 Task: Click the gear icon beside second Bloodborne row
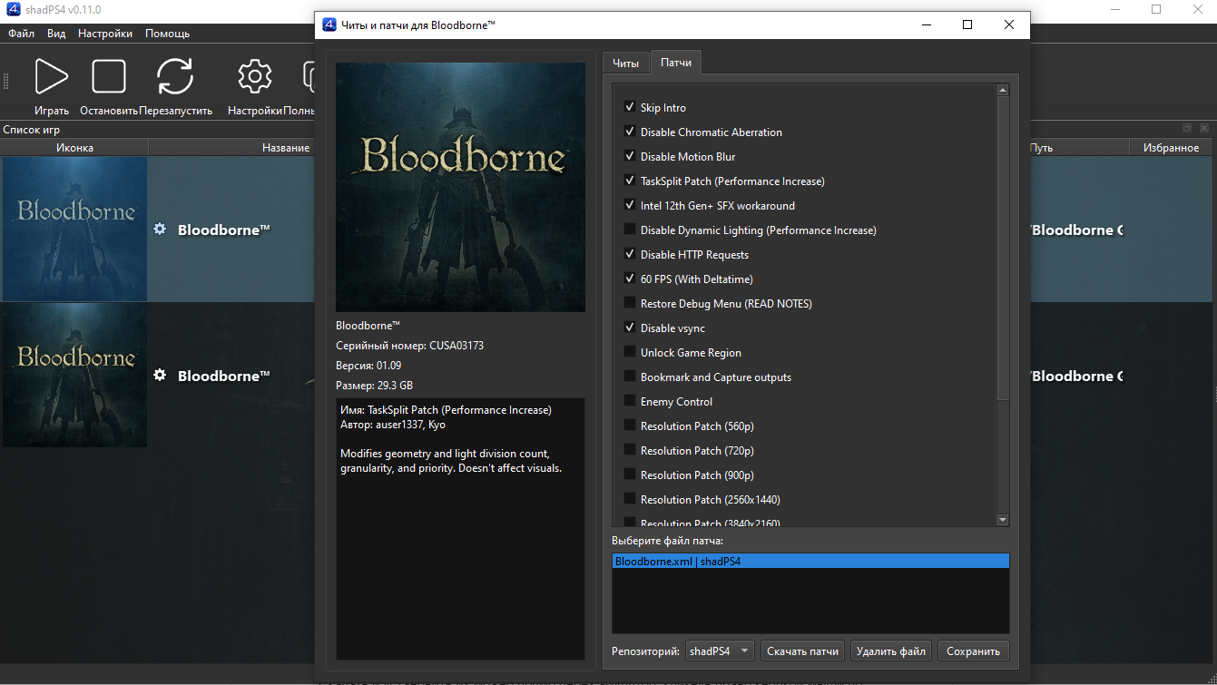point(160,375)
